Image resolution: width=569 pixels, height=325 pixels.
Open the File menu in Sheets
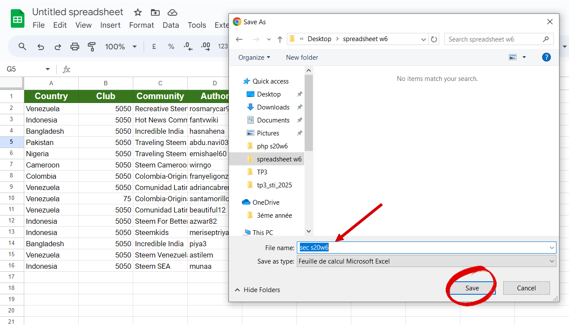coord(39,25)
